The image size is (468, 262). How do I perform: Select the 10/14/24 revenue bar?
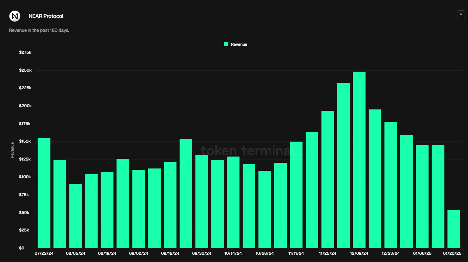click(233, 202)
